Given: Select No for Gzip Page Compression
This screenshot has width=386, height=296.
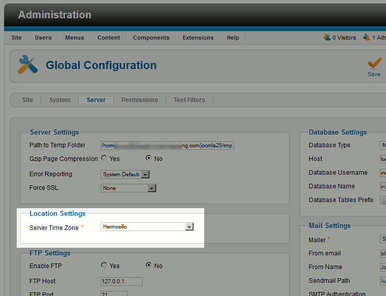Looking at the screenshot, I should 149,158.
